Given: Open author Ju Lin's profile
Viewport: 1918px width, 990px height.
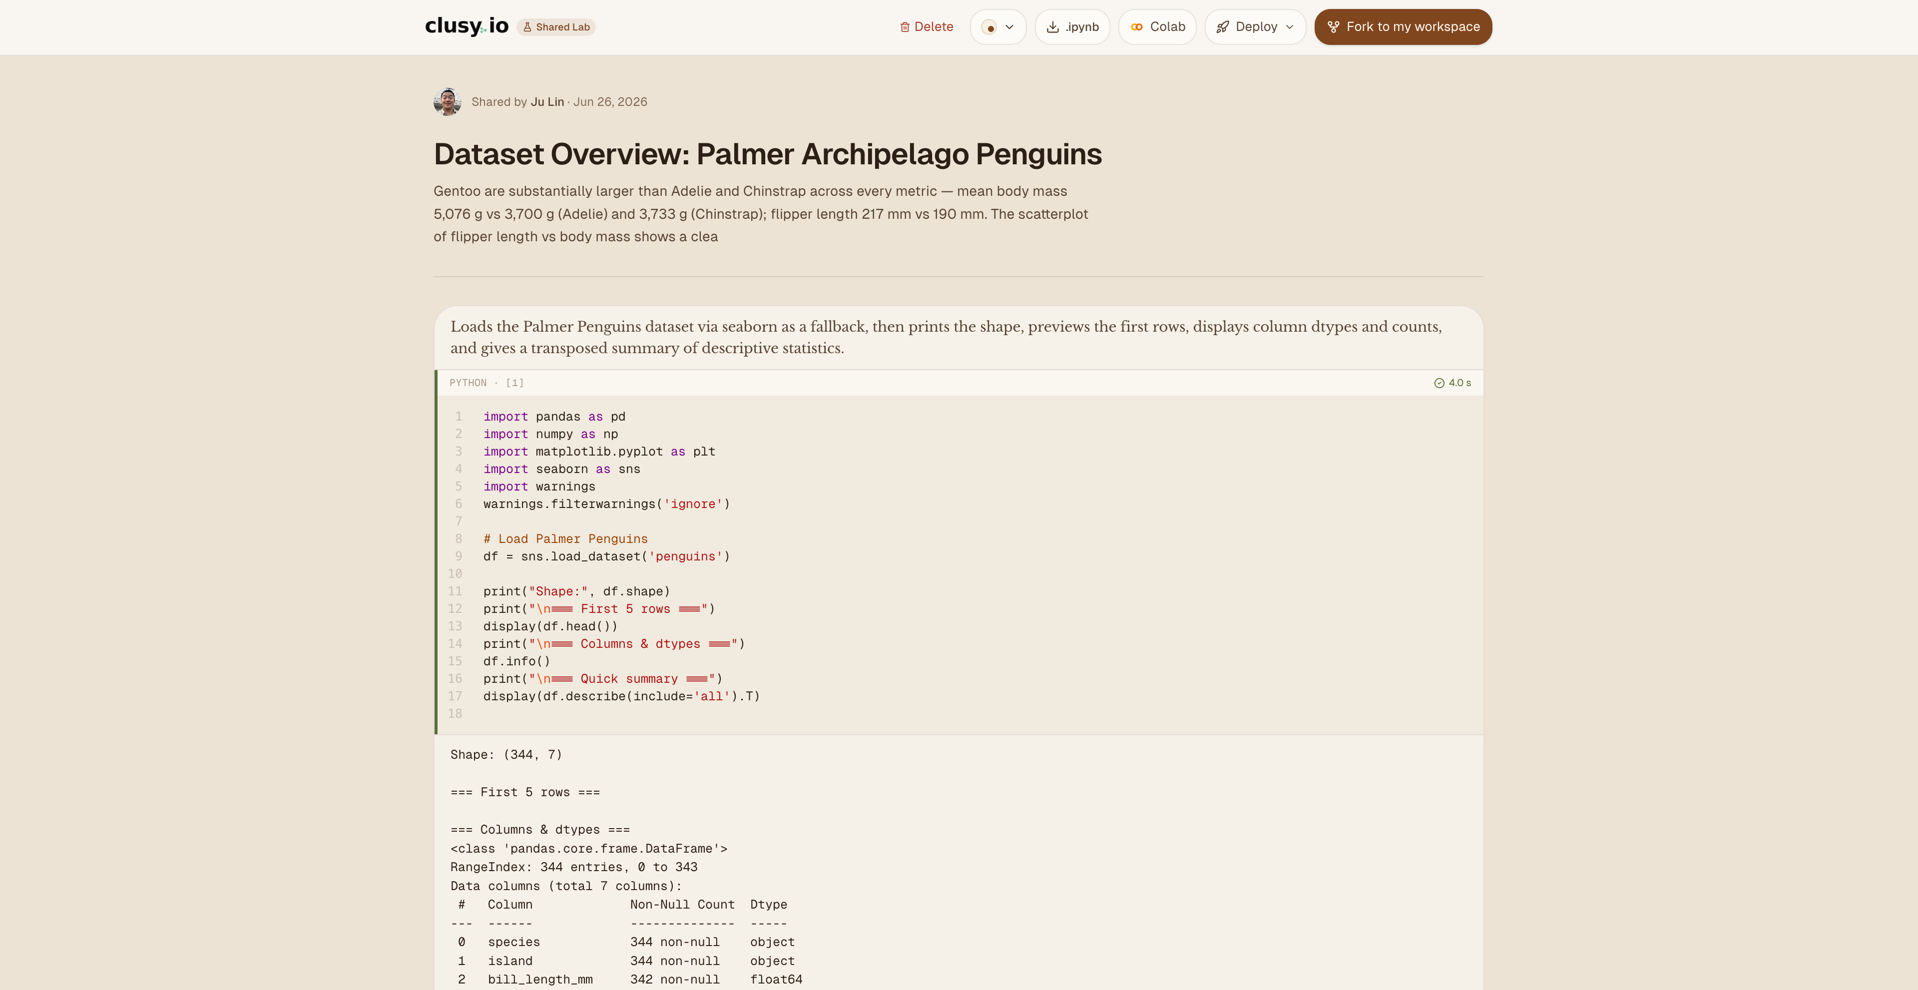Looking at the screenshot, I should tap(547, 102).
